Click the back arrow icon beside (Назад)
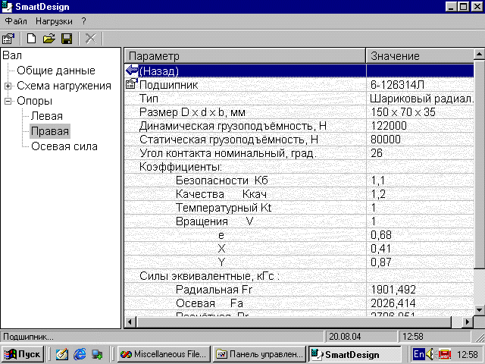Image resolution: width=485 pixels, height=364 pixels. point(132,71)
